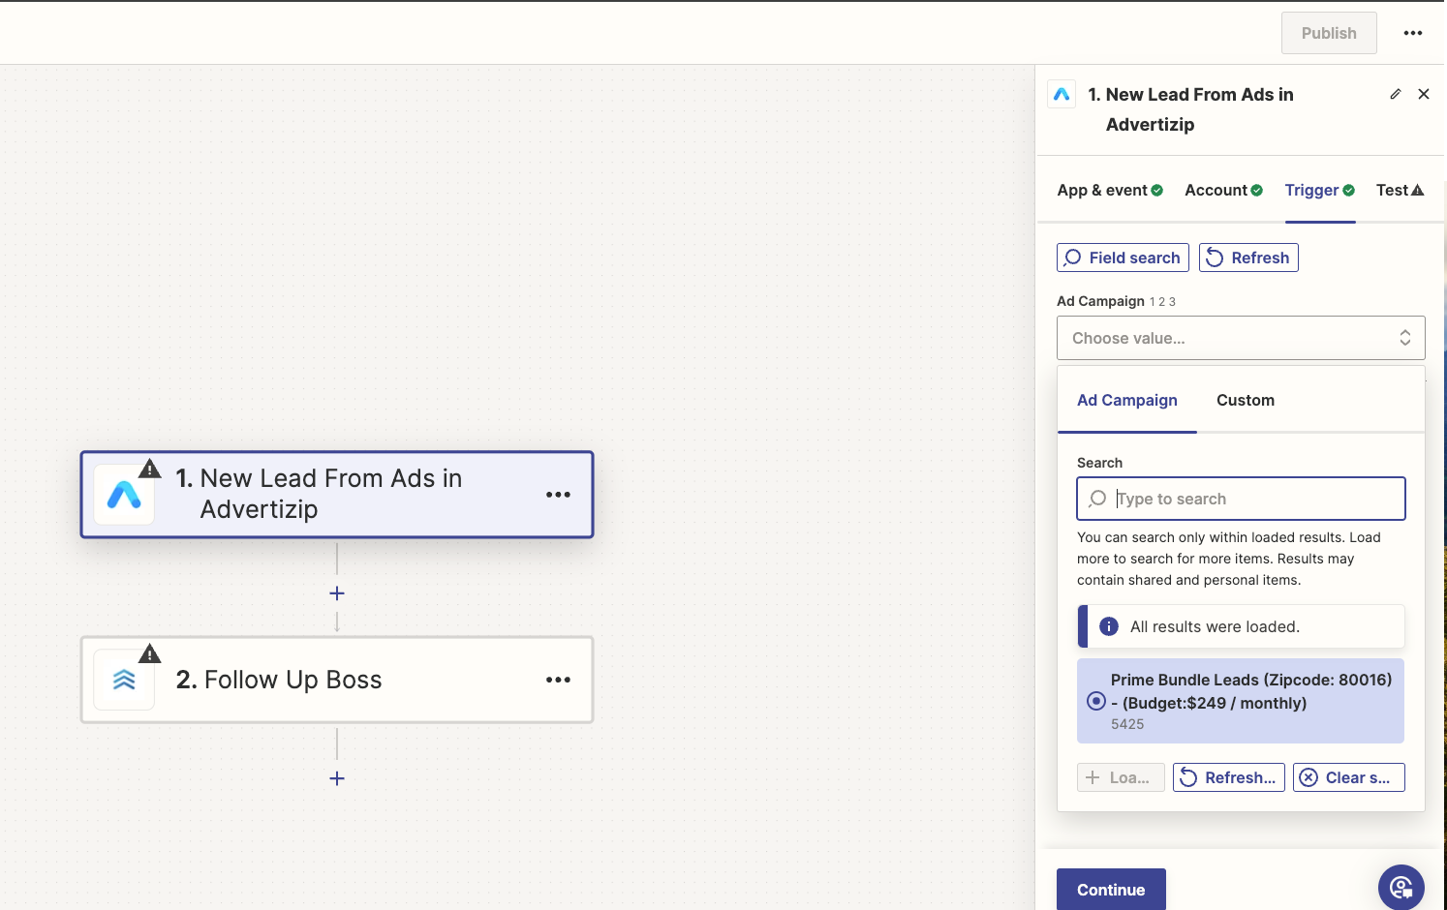Open the help chat bubble icon

pos(1401,887)
